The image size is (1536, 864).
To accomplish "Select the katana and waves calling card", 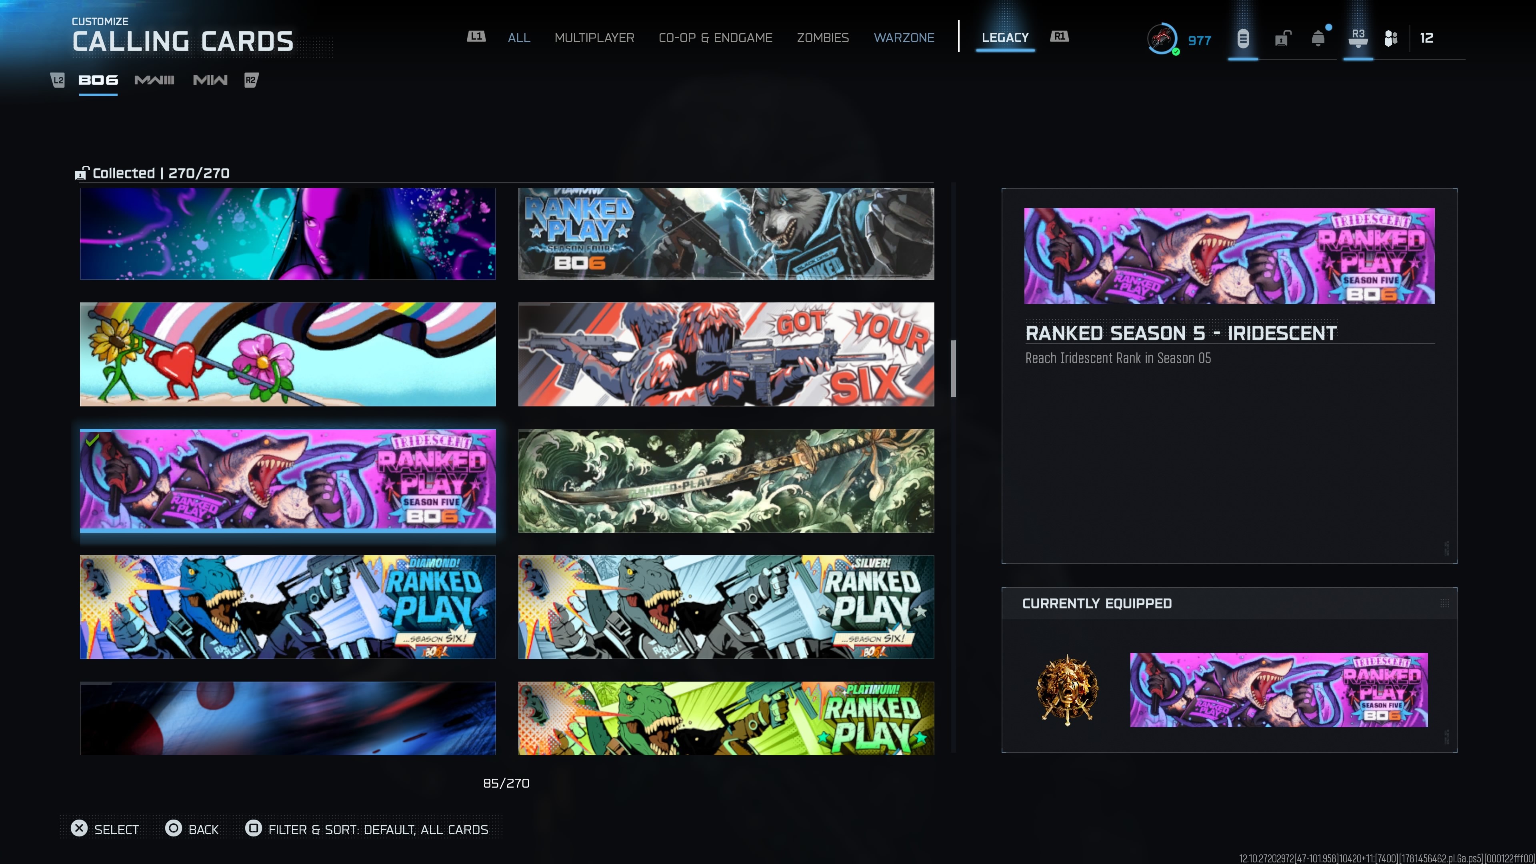I will pos(726,480).
